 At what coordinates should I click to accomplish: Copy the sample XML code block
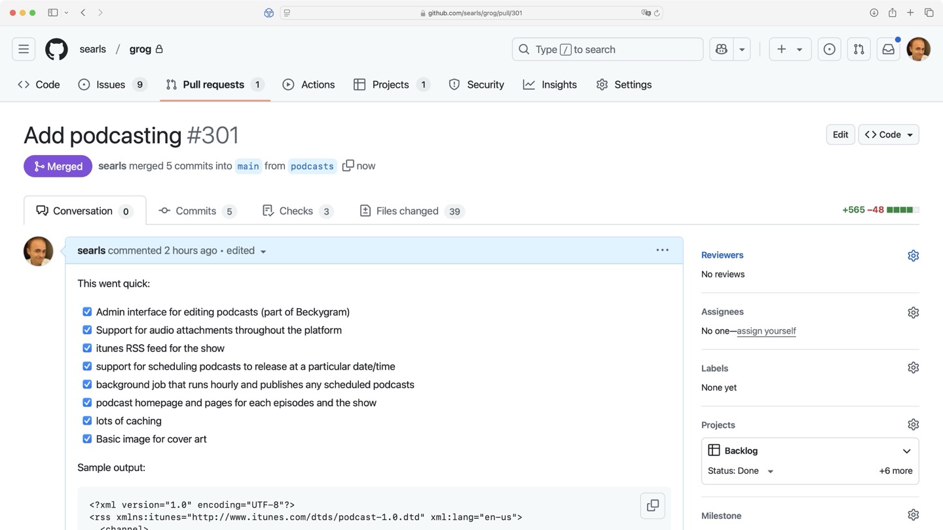pyautogui.click(x=652, y=505)
